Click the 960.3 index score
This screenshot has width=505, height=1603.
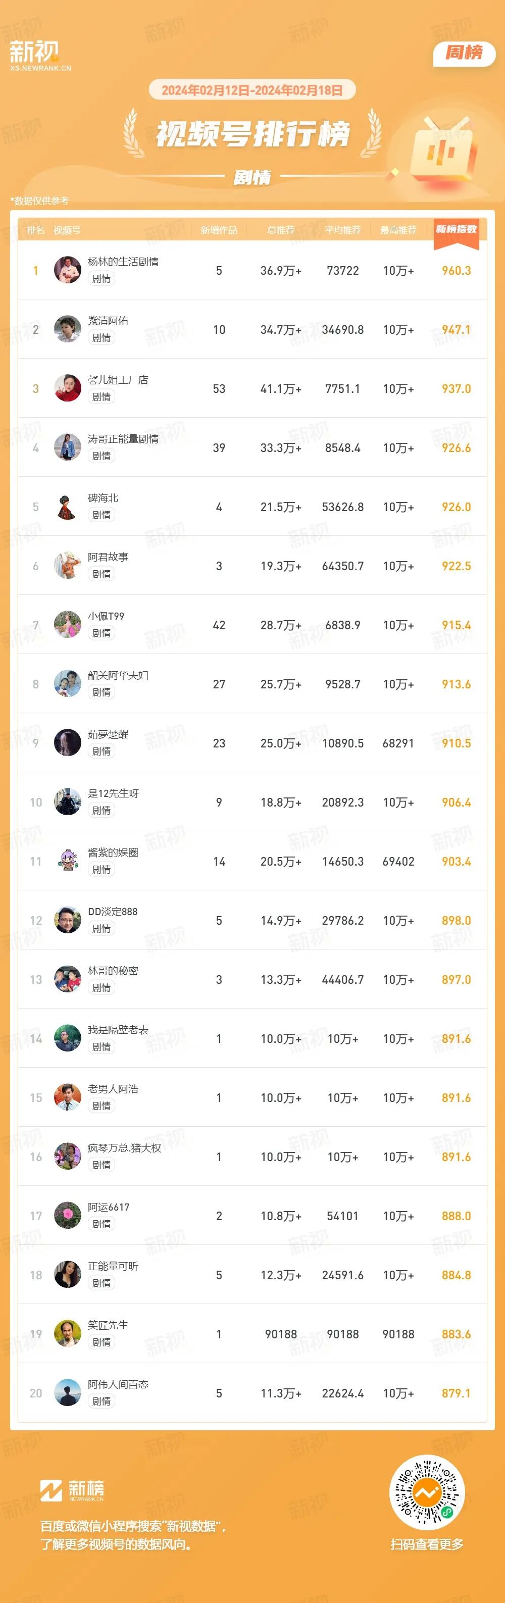point(456,271)
